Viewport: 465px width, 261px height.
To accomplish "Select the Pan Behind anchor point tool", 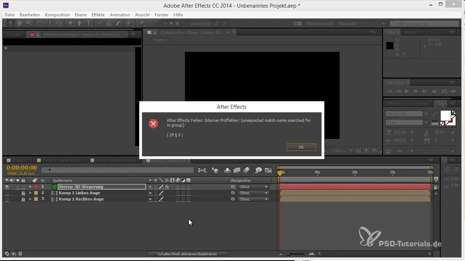I will click(59, 23).
